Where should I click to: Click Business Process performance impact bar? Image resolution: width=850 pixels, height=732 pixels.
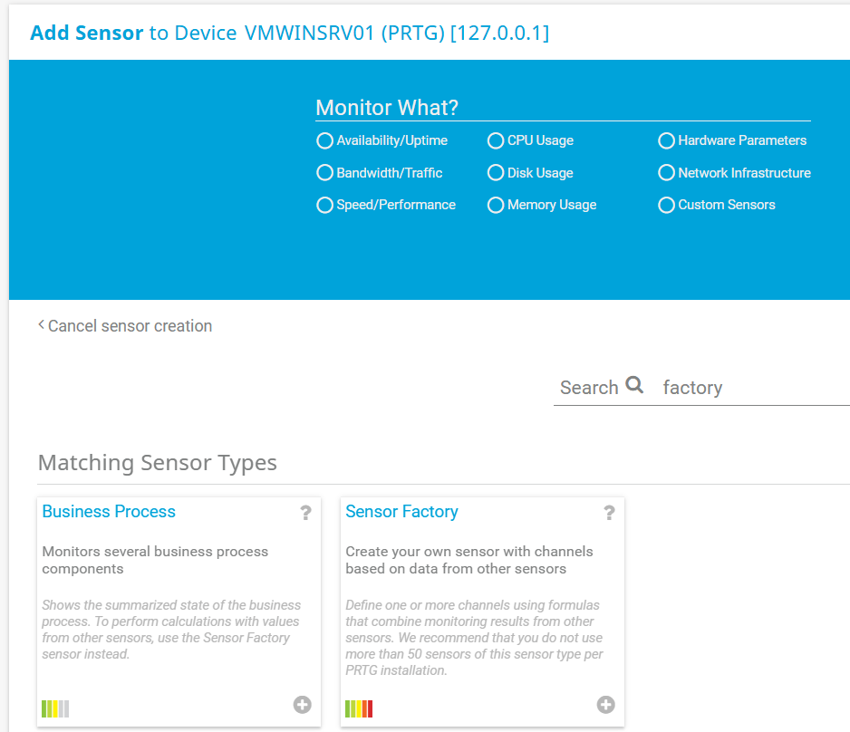point(55,708)
